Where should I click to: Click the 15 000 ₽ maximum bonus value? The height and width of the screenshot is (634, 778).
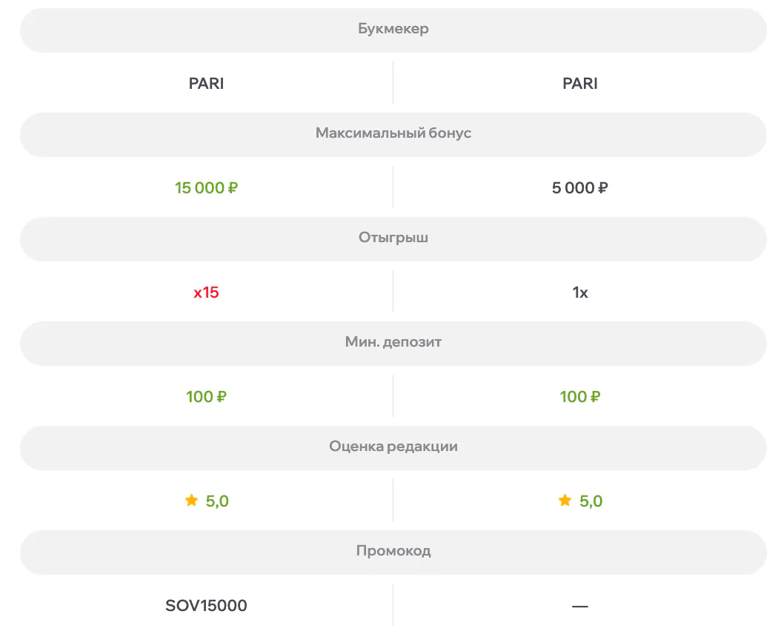206,187
